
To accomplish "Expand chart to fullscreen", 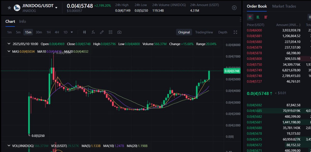I will 235,32.
